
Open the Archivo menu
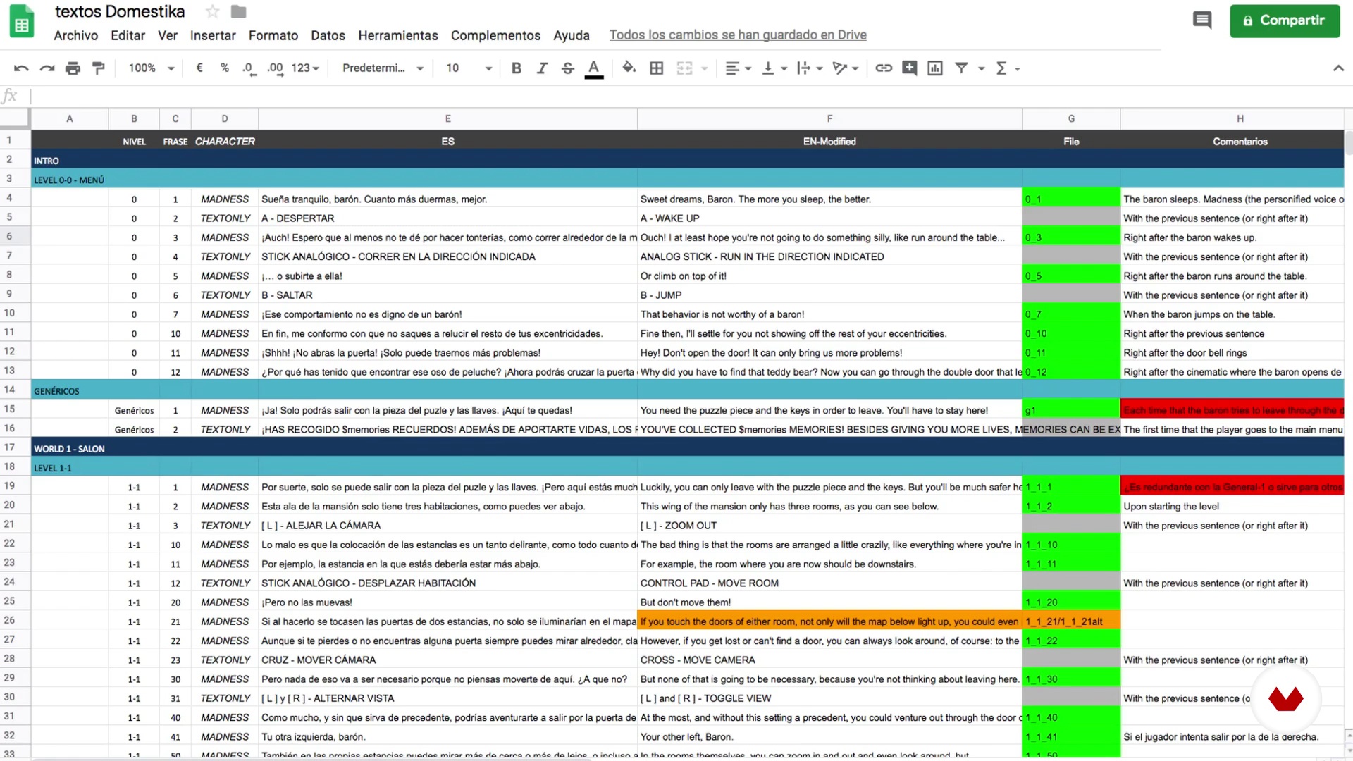[76, 35]
